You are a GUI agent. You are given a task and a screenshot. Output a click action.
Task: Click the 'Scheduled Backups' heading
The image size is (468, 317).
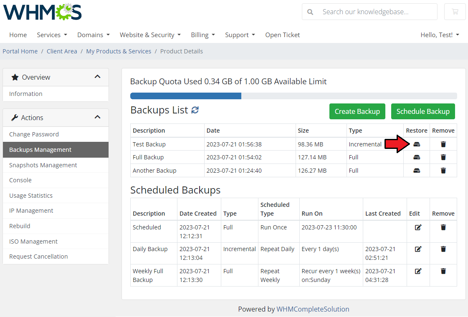click(x=175, y=190)
